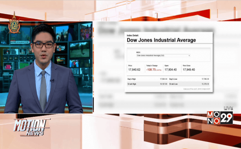This screenshot has height=149, width=241.
Task: Click Today's Change value -108.75
Action: click(152, 70)
